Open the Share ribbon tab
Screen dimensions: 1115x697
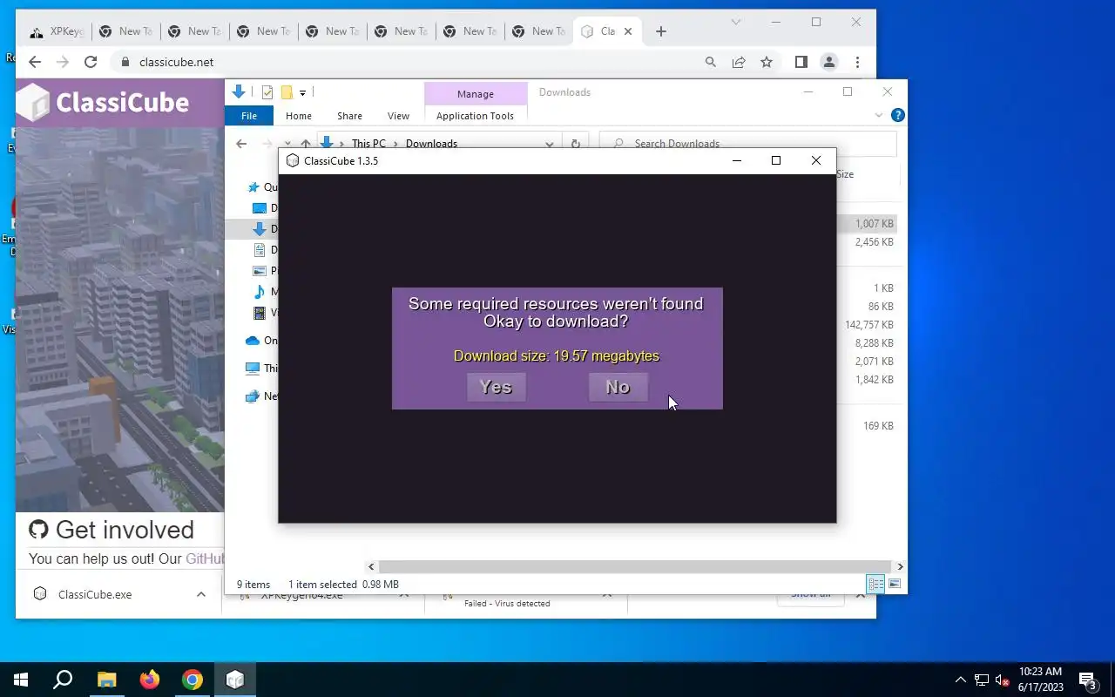[x=349, y=116]
